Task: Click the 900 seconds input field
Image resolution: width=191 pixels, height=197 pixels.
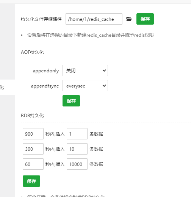Action: 33,134
